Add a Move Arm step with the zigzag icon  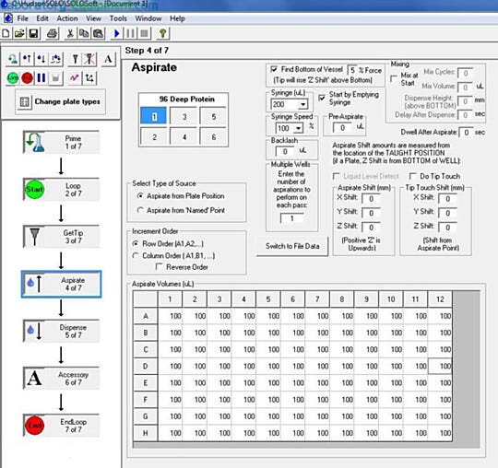point(75,77)
